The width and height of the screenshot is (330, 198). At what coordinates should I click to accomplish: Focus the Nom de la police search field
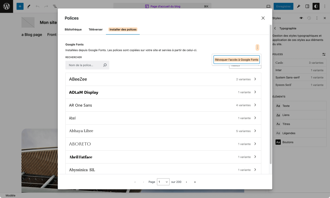pos(87,65)
